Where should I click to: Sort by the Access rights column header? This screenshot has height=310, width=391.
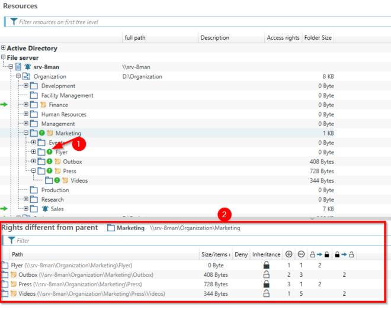pyautogui.click(x=283, y=38)
